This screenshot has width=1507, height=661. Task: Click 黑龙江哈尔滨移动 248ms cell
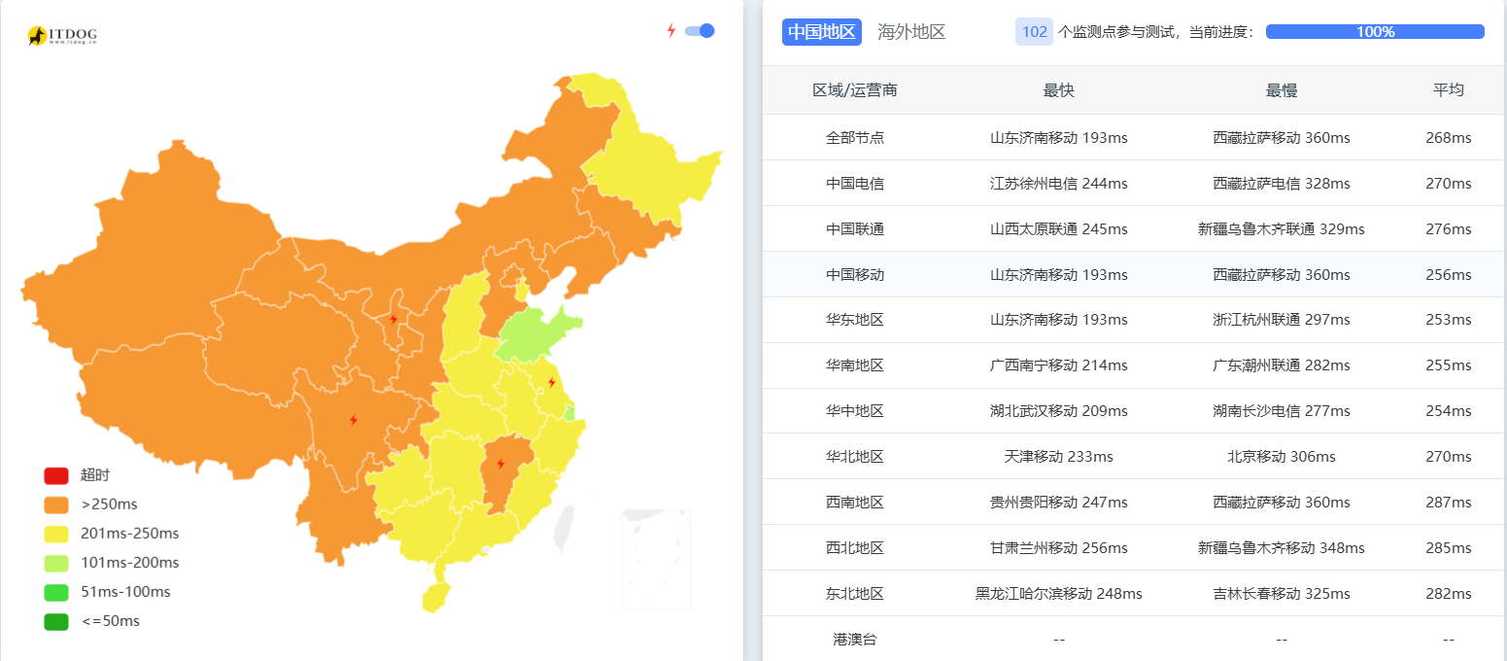[x=1059, y=594]
